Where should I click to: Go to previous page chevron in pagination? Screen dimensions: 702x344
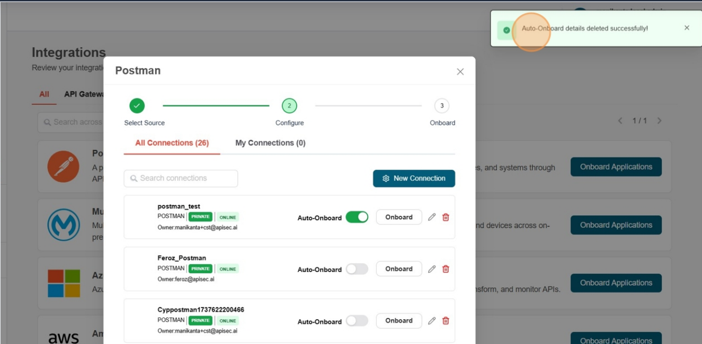tap(620, 121)
